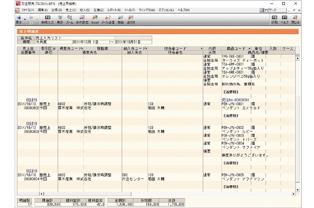Click the 戻る back arrow icon
This screenshot has height=208, width=314.
pos(18,18)
